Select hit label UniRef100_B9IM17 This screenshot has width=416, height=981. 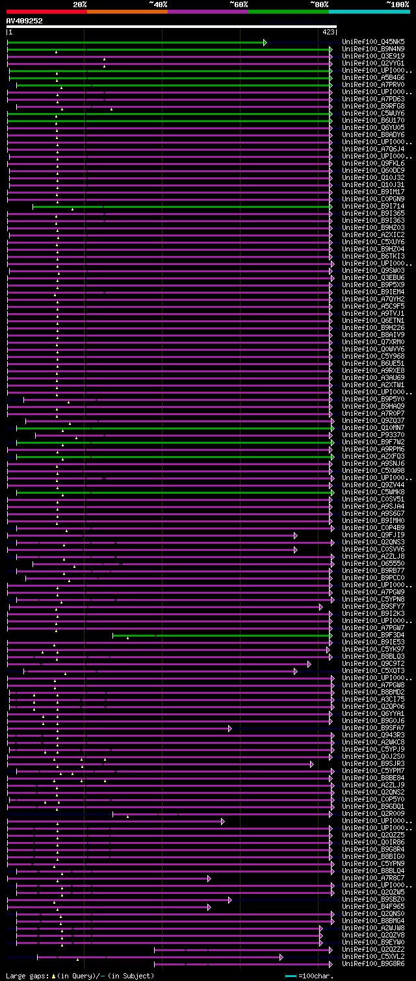click(x=374, y=192)
